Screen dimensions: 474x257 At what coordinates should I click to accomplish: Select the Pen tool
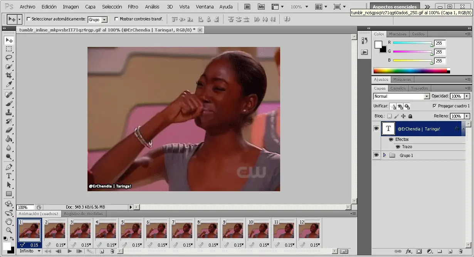(x=9, y=167)
